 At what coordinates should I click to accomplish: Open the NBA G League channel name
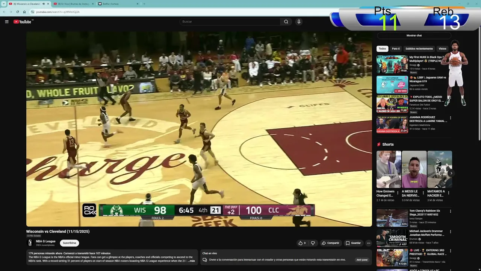pyautogui.click(x=45, y=241)
